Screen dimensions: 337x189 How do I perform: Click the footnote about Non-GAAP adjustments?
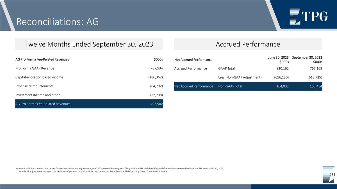(93, 172)
